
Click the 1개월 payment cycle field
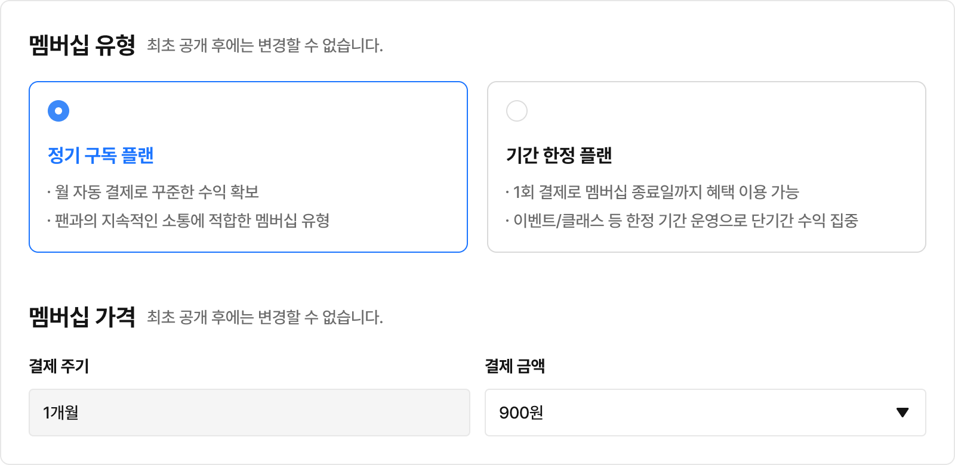coord(249,413)
